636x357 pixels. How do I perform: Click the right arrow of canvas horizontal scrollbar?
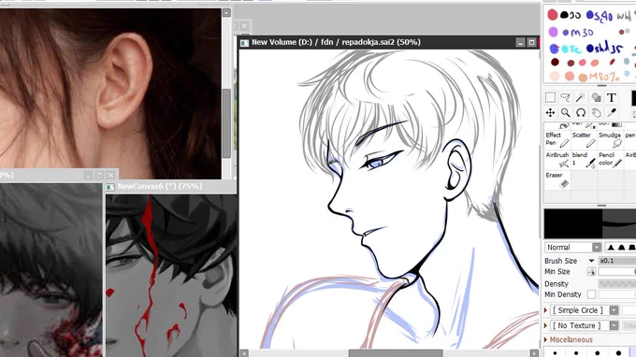click(x=535, y=353)
